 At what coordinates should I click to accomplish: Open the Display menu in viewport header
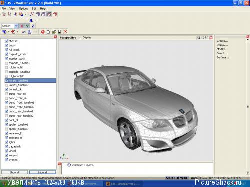tap(87, 37)
